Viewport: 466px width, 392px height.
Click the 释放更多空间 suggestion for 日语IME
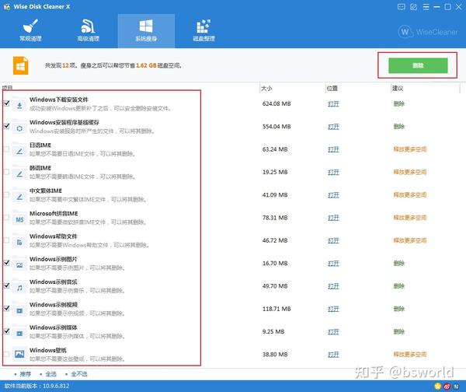pyautogui.click(x=410, y=149)
